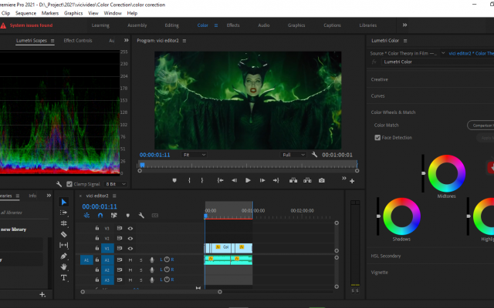Add marker in timeline header

127,216
